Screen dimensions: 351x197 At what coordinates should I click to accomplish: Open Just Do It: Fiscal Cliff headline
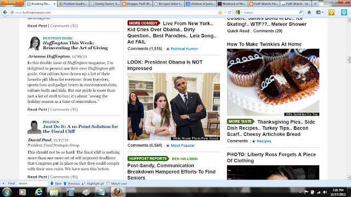tap(81, 129)
